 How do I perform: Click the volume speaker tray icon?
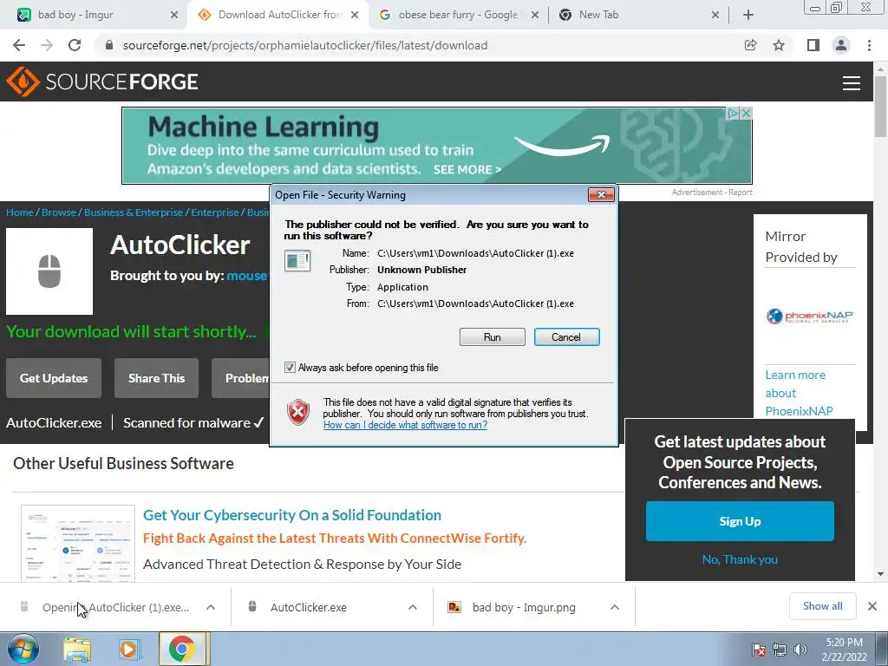(x=800, y=650)
